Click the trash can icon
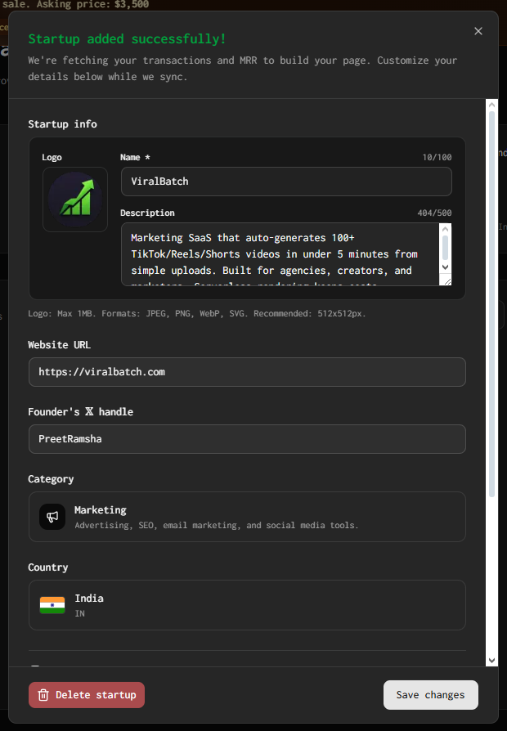This screenshot has height=731, width=507. tap(43, 695)
